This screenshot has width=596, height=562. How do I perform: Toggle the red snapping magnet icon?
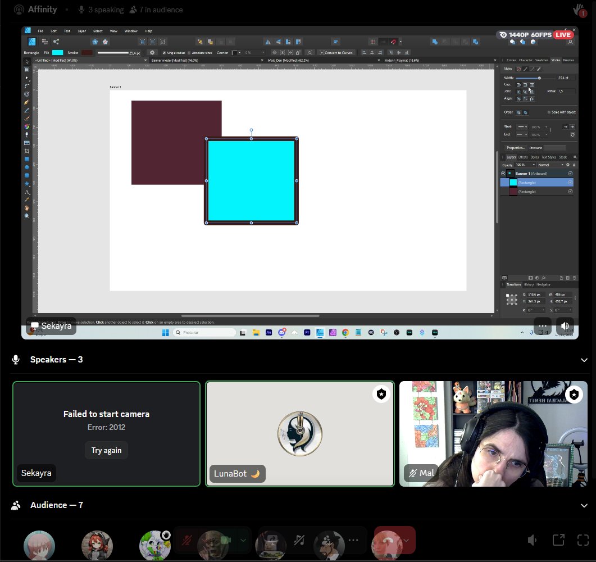click(x=393, y=42)
